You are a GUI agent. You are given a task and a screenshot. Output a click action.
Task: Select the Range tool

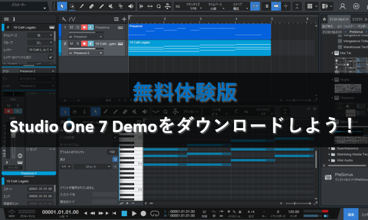pos(72,6)
